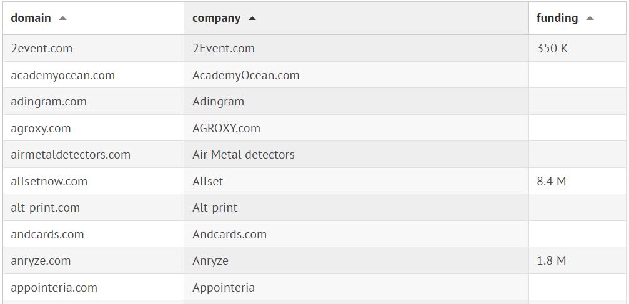Select the Alt-print company cell
Image resolution: width=629 pixels, height=304 pixels.
point(215,207)
